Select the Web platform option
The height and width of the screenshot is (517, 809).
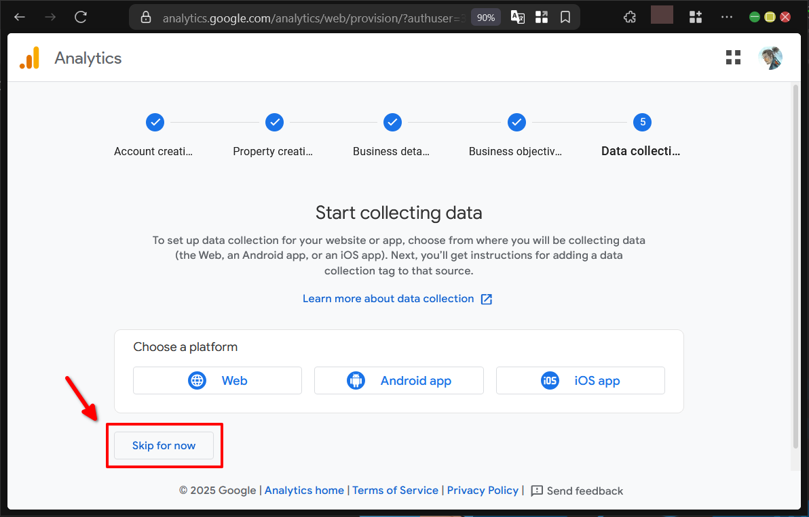pyautogui.click(x=217, y=380)
